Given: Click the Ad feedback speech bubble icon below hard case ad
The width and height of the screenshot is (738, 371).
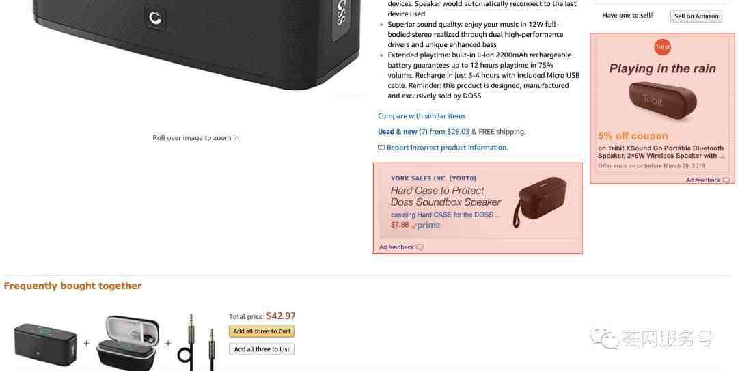Looking at the screenshot, I should pyautogui.click(x=420, y=247).
